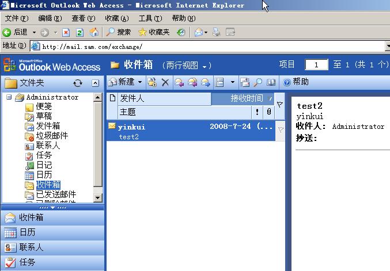
Task: Open the reading pane dropdown arrow
Action: pyautogui.click(x=233, y=82)
